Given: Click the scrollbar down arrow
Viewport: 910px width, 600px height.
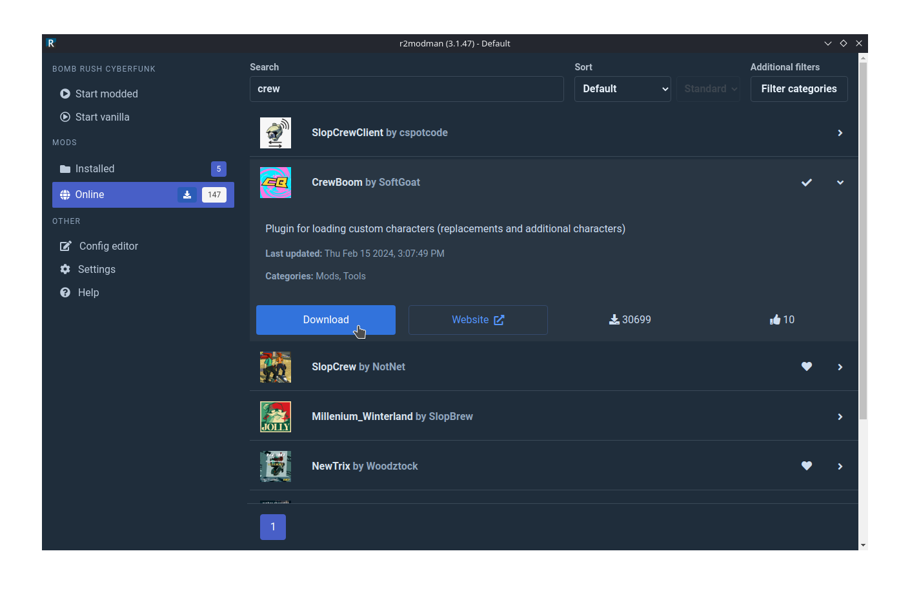Looking at the screenshot, I should click(x=863, y=545).
